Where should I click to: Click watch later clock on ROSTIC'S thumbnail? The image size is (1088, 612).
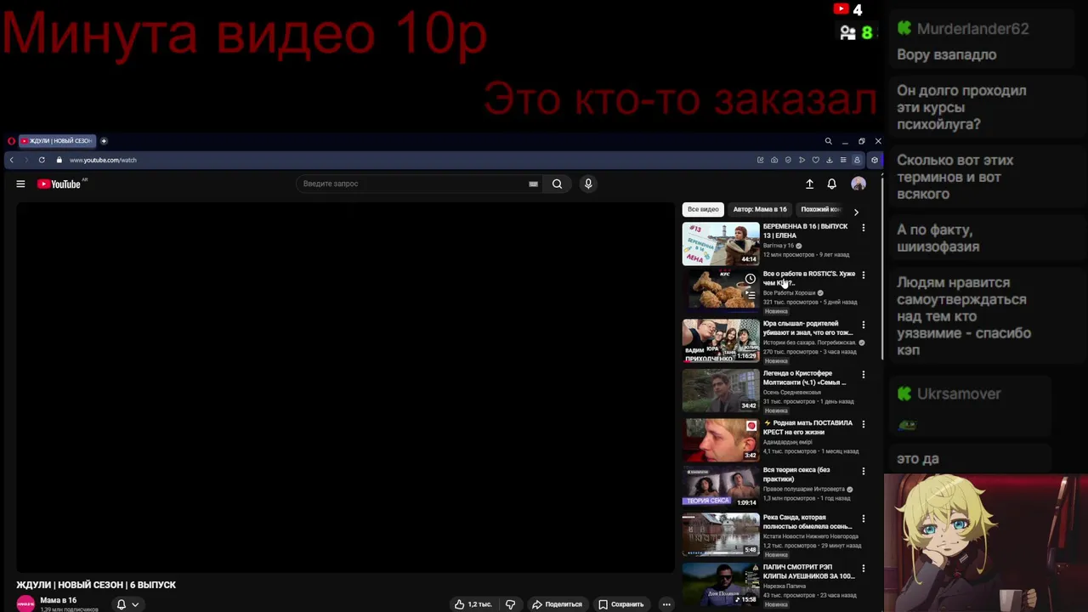coord(750,279)
